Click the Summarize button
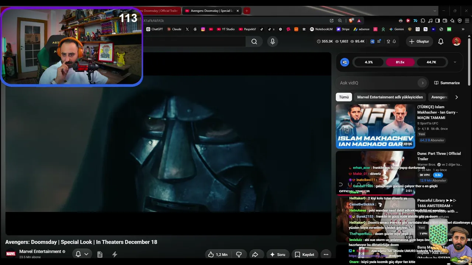This screenshot has height=265, width=472. tap(447, 83)
